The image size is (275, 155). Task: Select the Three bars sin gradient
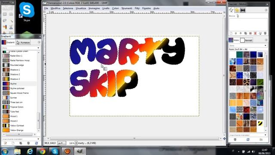click(19, 102)
